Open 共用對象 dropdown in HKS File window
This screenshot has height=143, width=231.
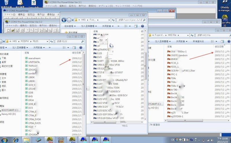pyautogui.click(x=182, y=41)
